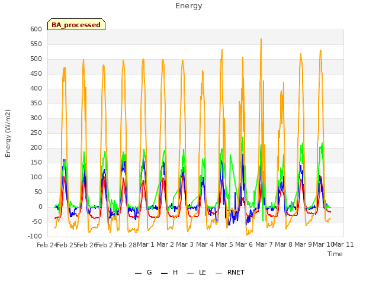Click the 600 y-axis tick label
Screen dimensions: 379x284
(36, 29)
